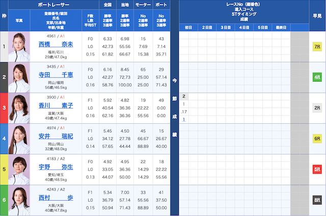Select racer name 安井 瑞紀
This screenshot has height=216, width=326.
tap(56, 136)
